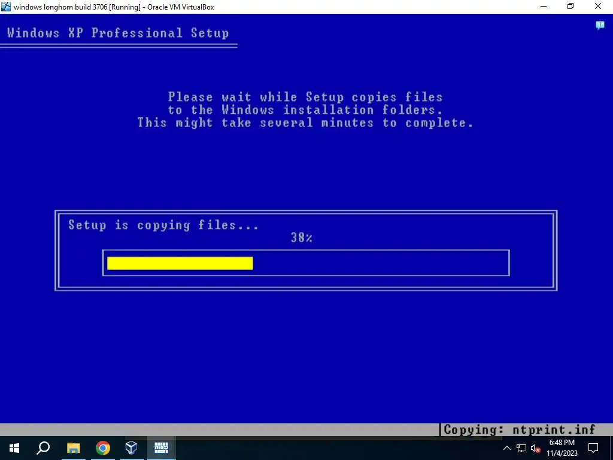
Task: Click the VirtualBox window title bar icon
Action: (x=6, y=7)
